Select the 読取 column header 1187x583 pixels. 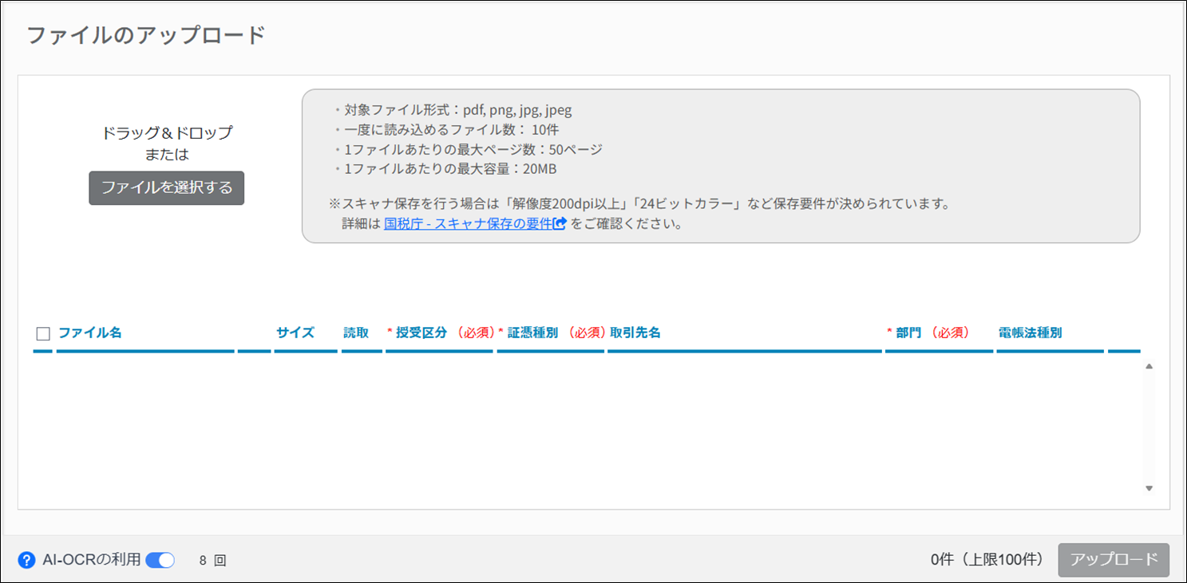[x=356, y=333]
